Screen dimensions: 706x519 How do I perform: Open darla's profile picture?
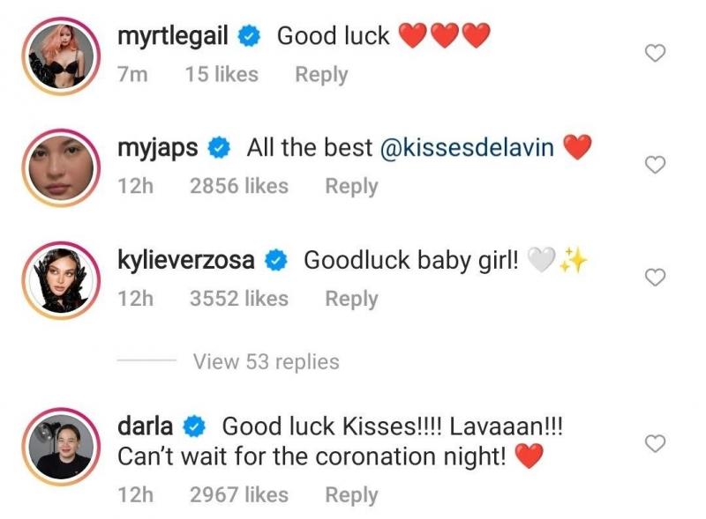coord(61,447)
